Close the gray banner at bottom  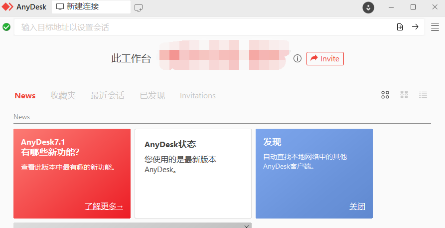pos(246,227)
